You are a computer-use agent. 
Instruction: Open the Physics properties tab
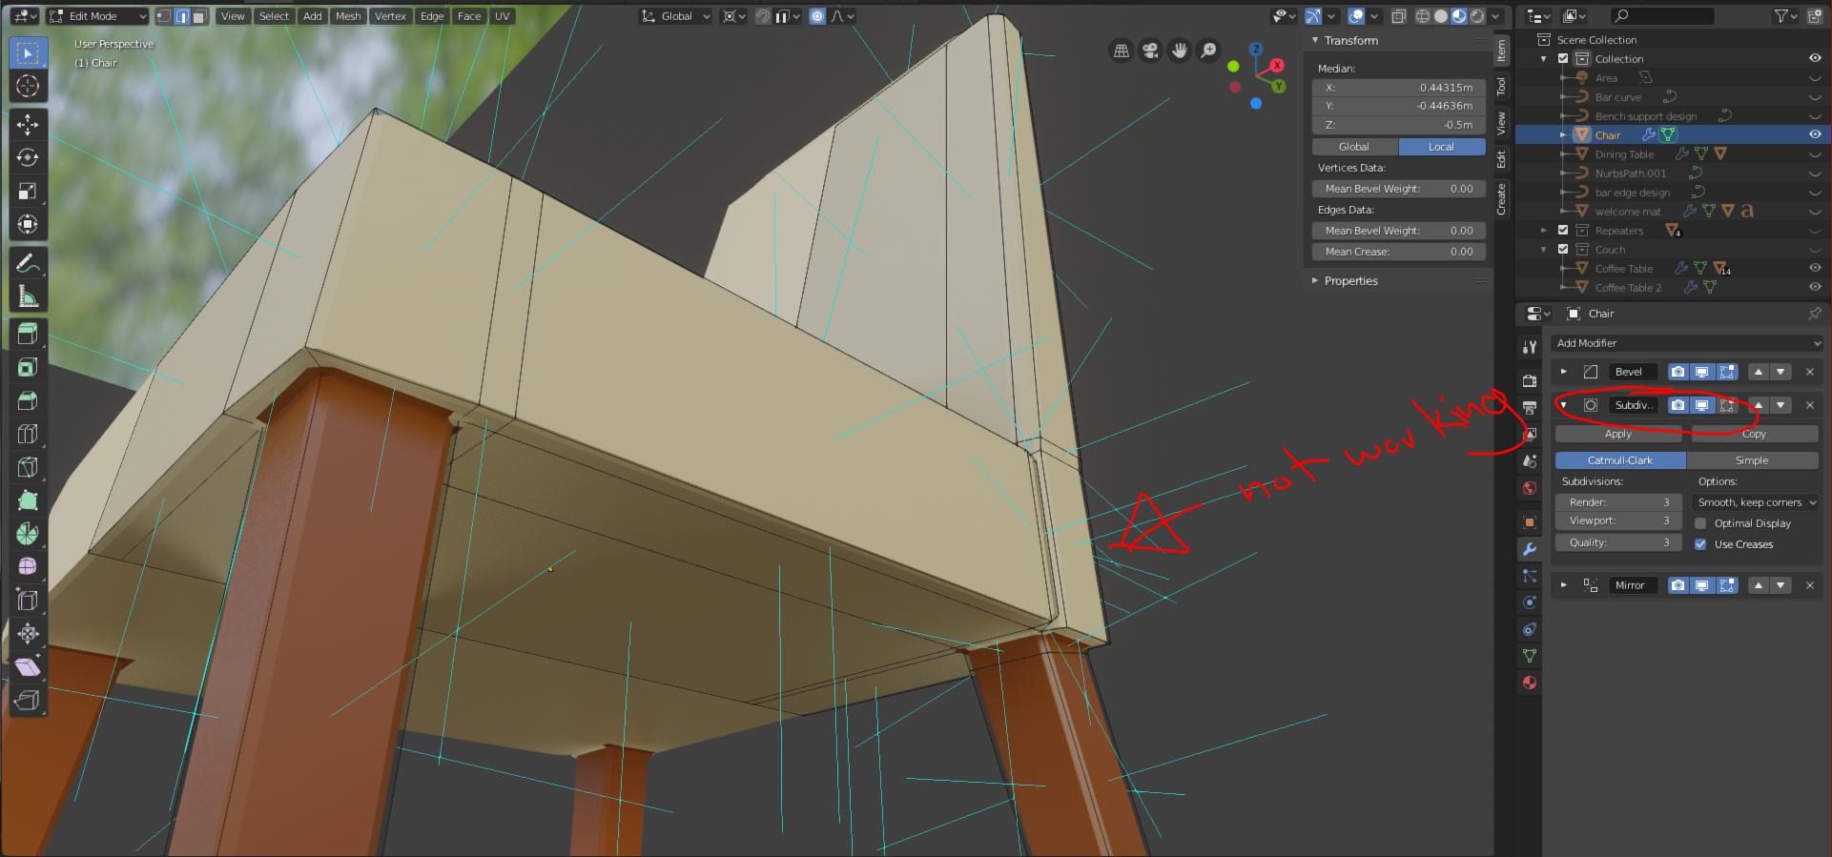[1530, 602]
